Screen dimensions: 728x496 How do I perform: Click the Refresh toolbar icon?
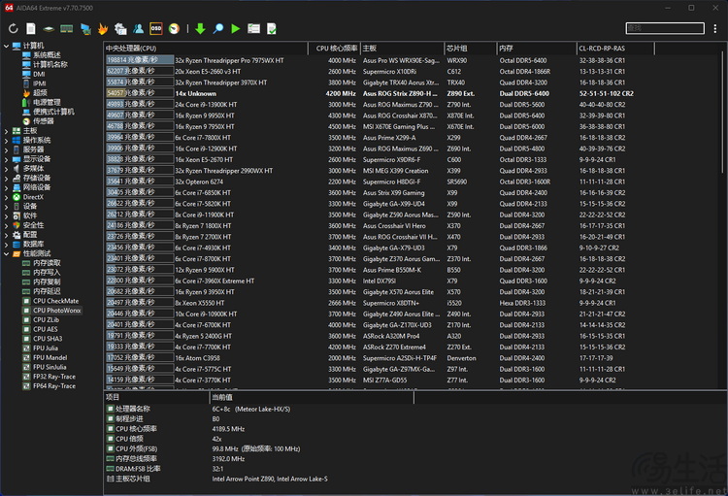(13, 29)
